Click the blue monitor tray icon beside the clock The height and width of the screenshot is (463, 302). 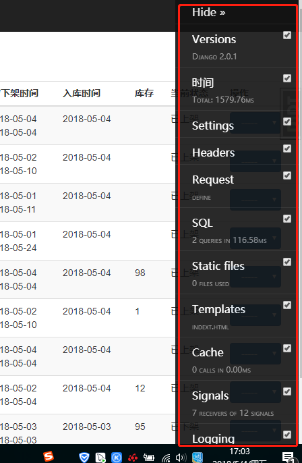point(198,458)
